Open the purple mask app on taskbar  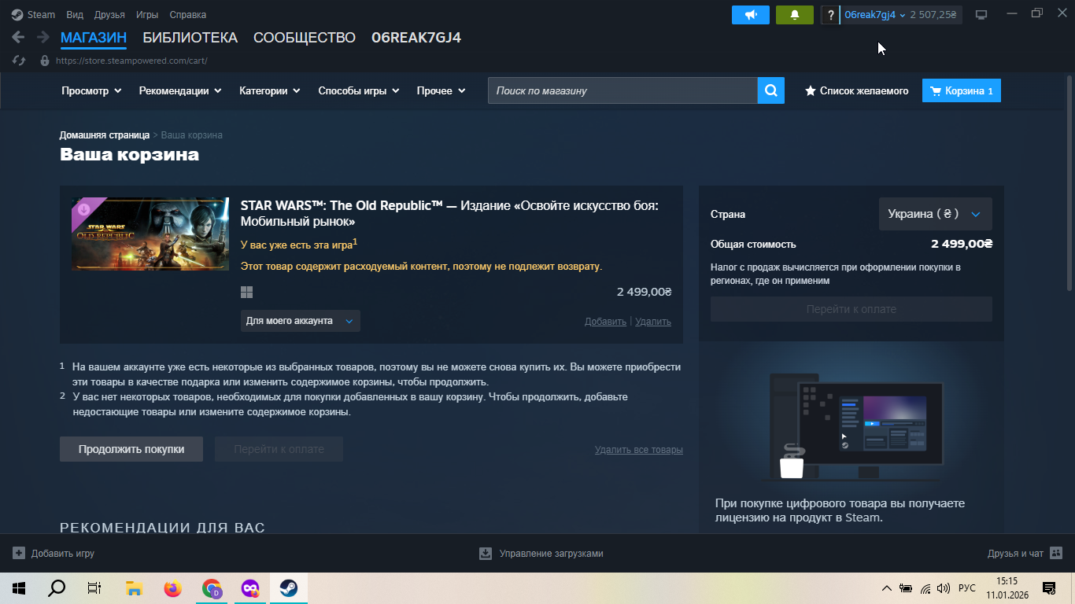pyautogui.click(x=250, y=588)
